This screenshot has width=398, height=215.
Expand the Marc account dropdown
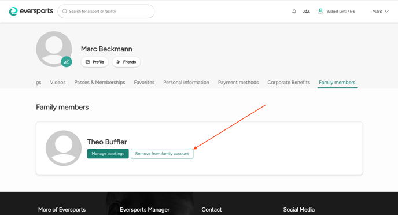(380, 11)
